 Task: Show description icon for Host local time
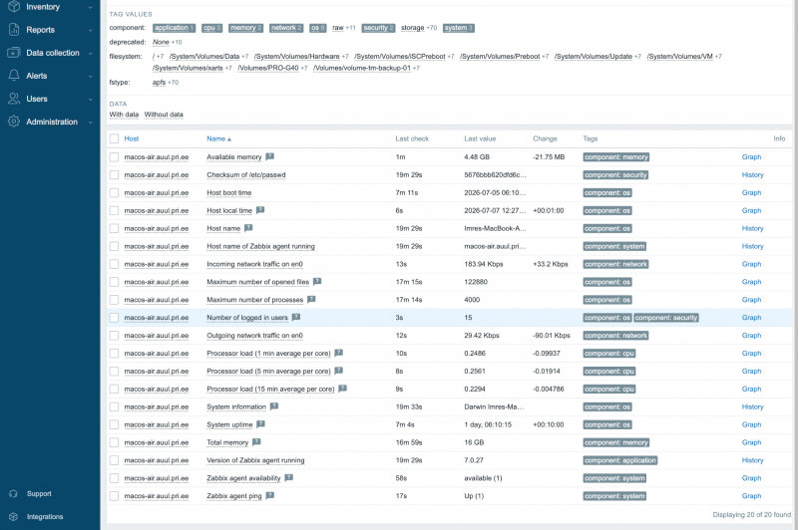[x=260, y=210]
